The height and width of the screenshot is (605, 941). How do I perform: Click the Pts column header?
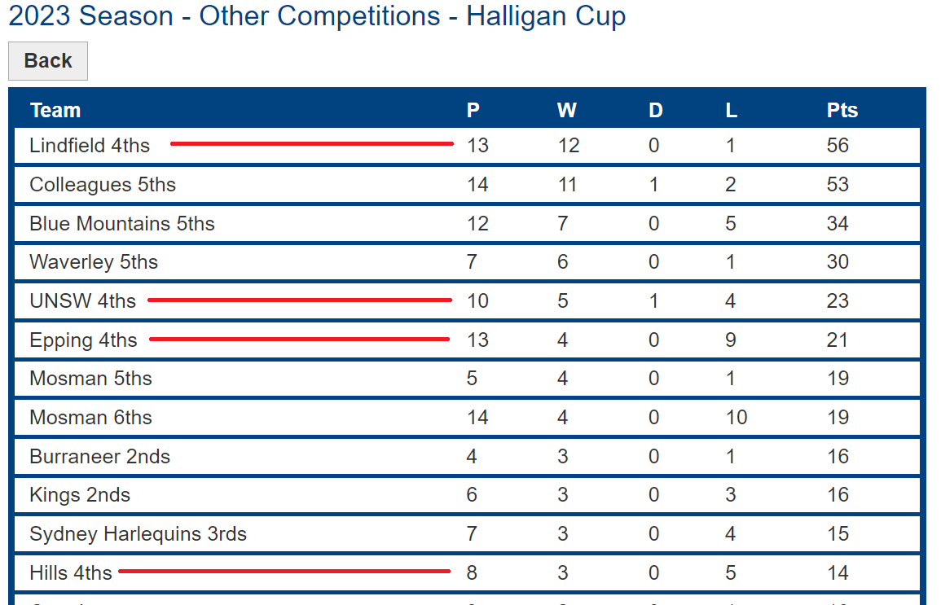[842, 110]
